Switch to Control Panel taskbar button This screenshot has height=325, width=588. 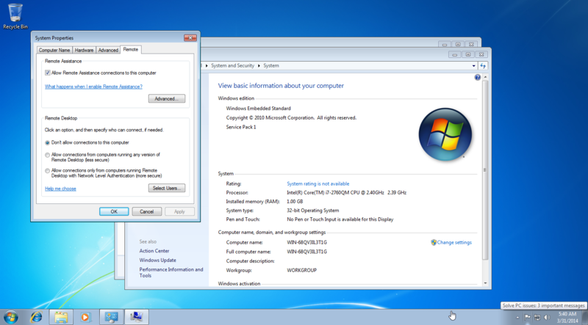(x=111, y=317)
